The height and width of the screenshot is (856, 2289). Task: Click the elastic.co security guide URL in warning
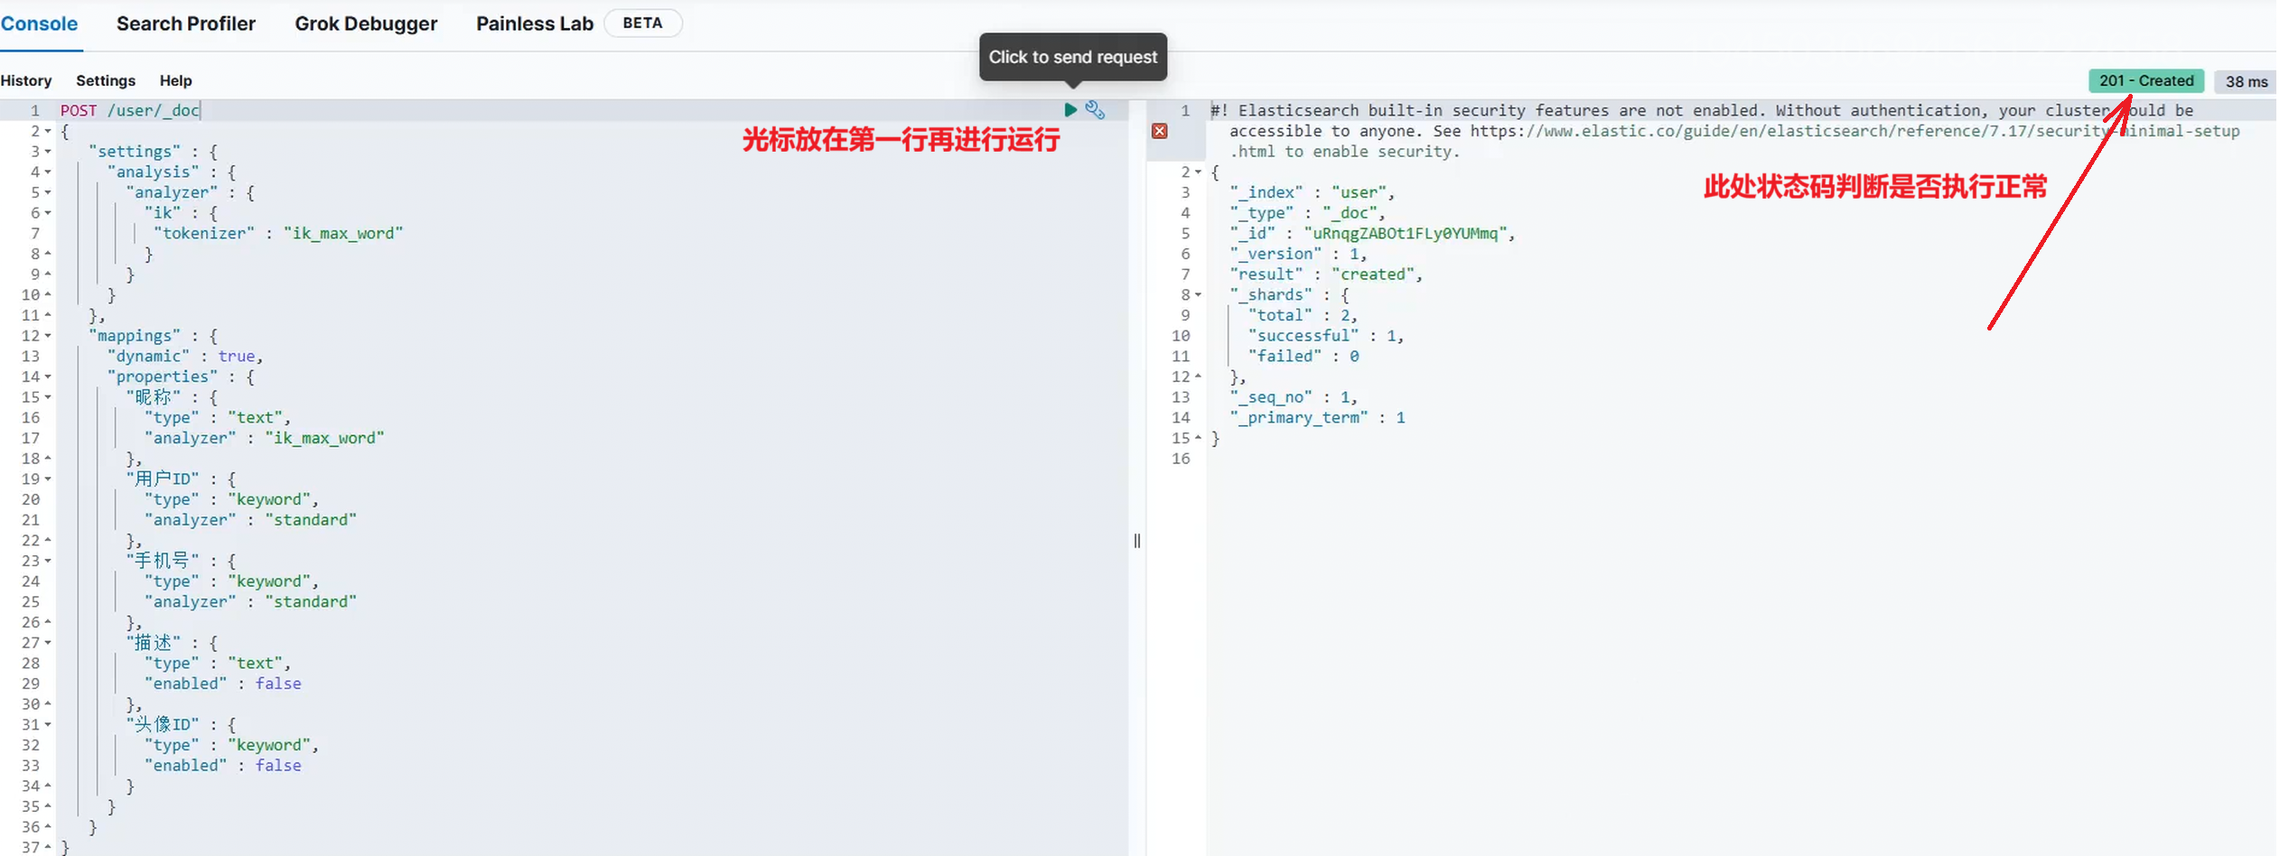(x=1855, y=132)
